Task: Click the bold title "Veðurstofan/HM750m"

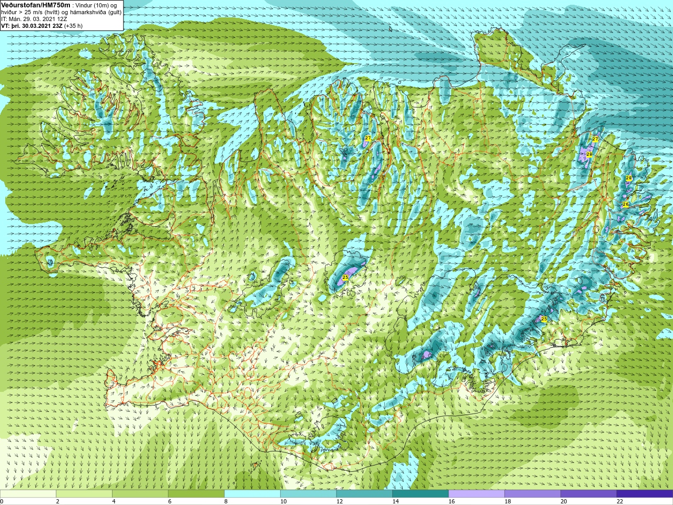Action: click(36, 5)
